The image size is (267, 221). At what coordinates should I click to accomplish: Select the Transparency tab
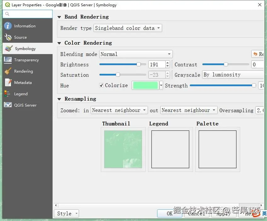pyautogui.click(x=27, y=60)
